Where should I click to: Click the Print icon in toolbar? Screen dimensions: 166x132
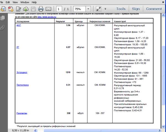41,9
